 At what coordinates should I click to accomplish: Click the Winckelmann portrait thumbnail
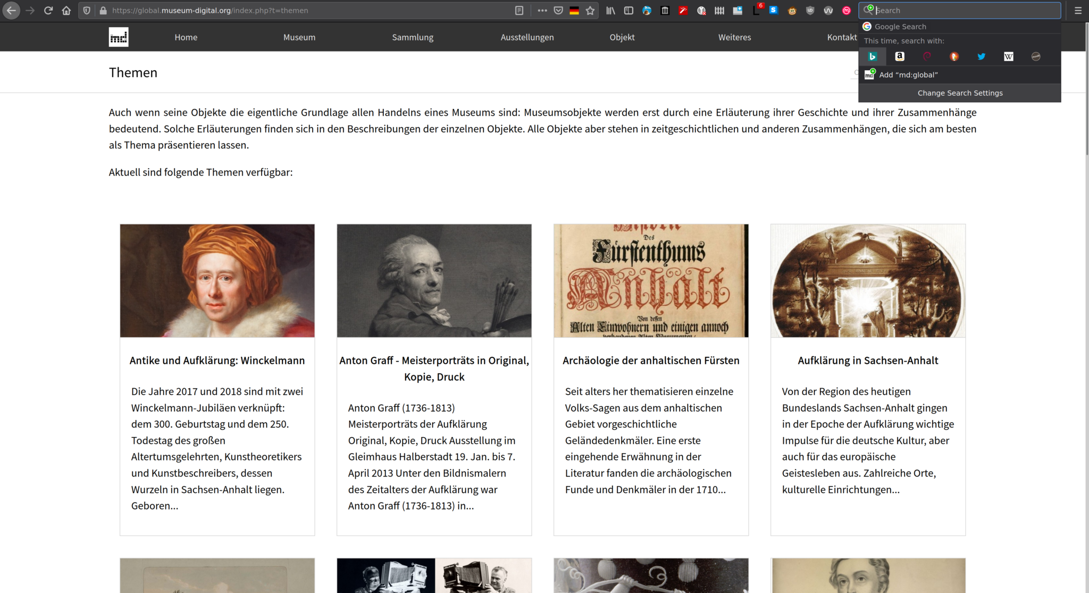coord(217,281)
